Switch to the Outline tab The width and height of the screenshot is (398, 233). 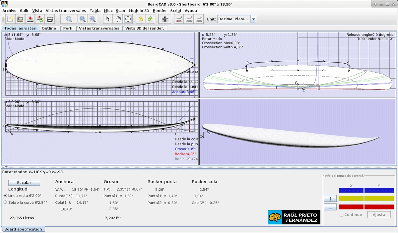[49, 28]
